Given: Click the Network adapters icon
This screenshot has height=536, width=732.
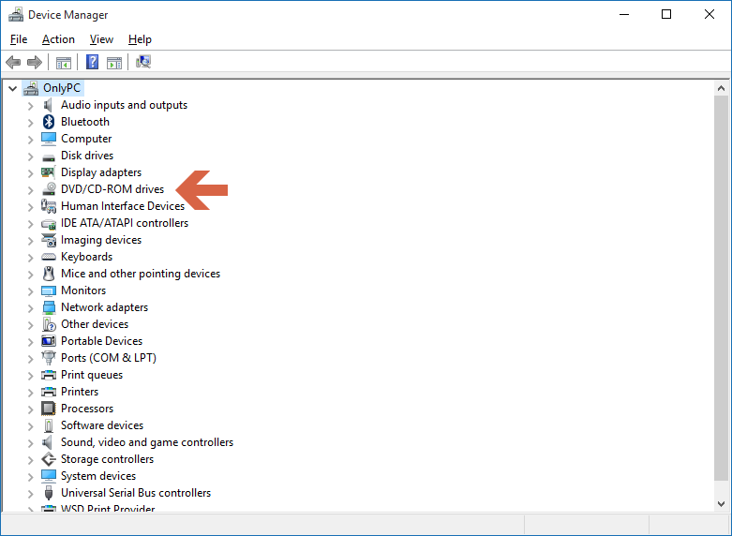Looking at the screenshot, I should [x=49, y=307].
